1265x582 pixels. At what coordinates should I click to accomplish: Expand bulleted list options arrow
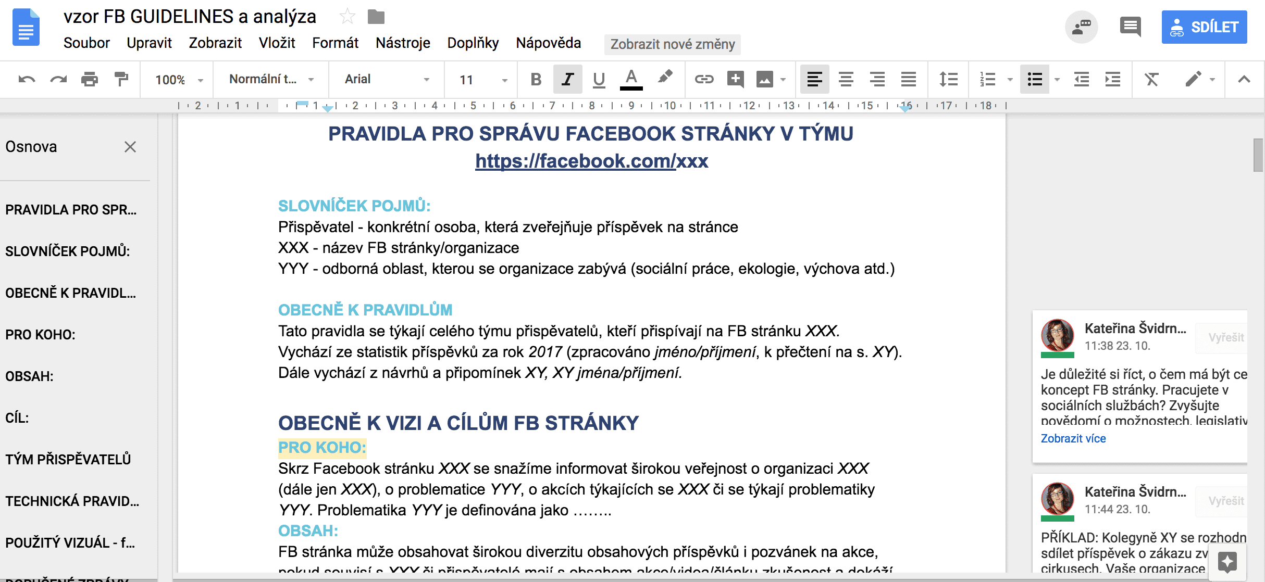pos(1057,80)
